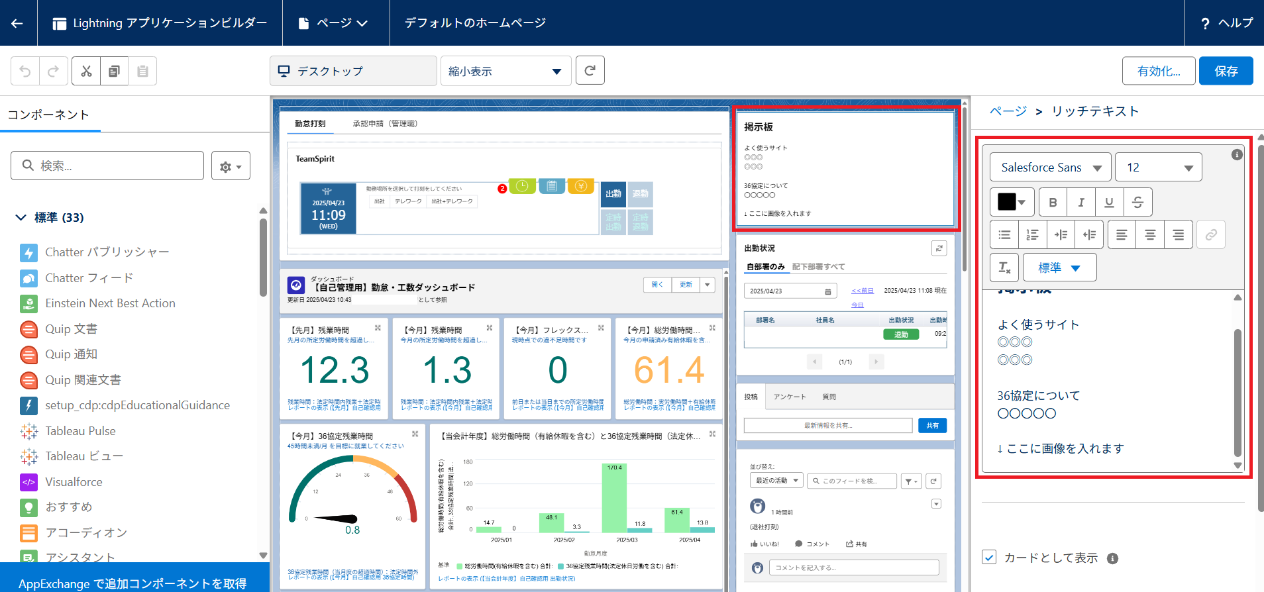Switch to the アンケート tab

click(790, 397)
